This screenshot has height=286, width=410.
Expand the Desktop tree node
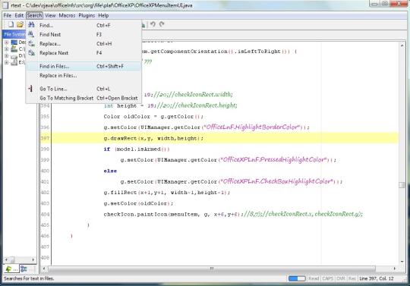(6, 42)
